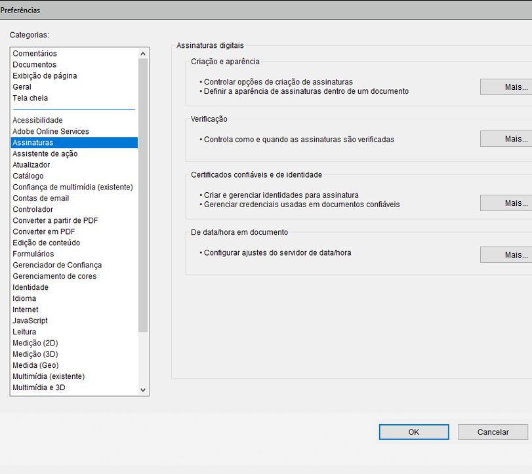532x474 pixels.
Task: Select the JavaScript category
Action: click(x=29, y=321)
